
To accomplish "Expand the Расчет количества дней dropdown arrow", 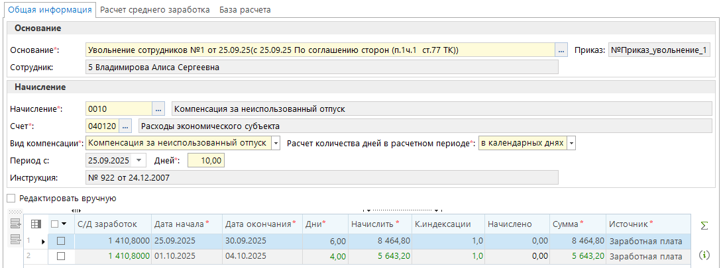I will point(571,143).
